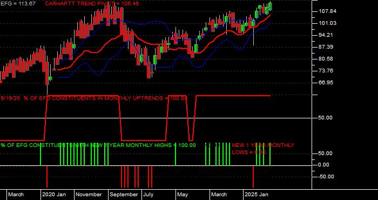378x200 pixels.
Task: Click the November date marker
Action: pos(89,195)
